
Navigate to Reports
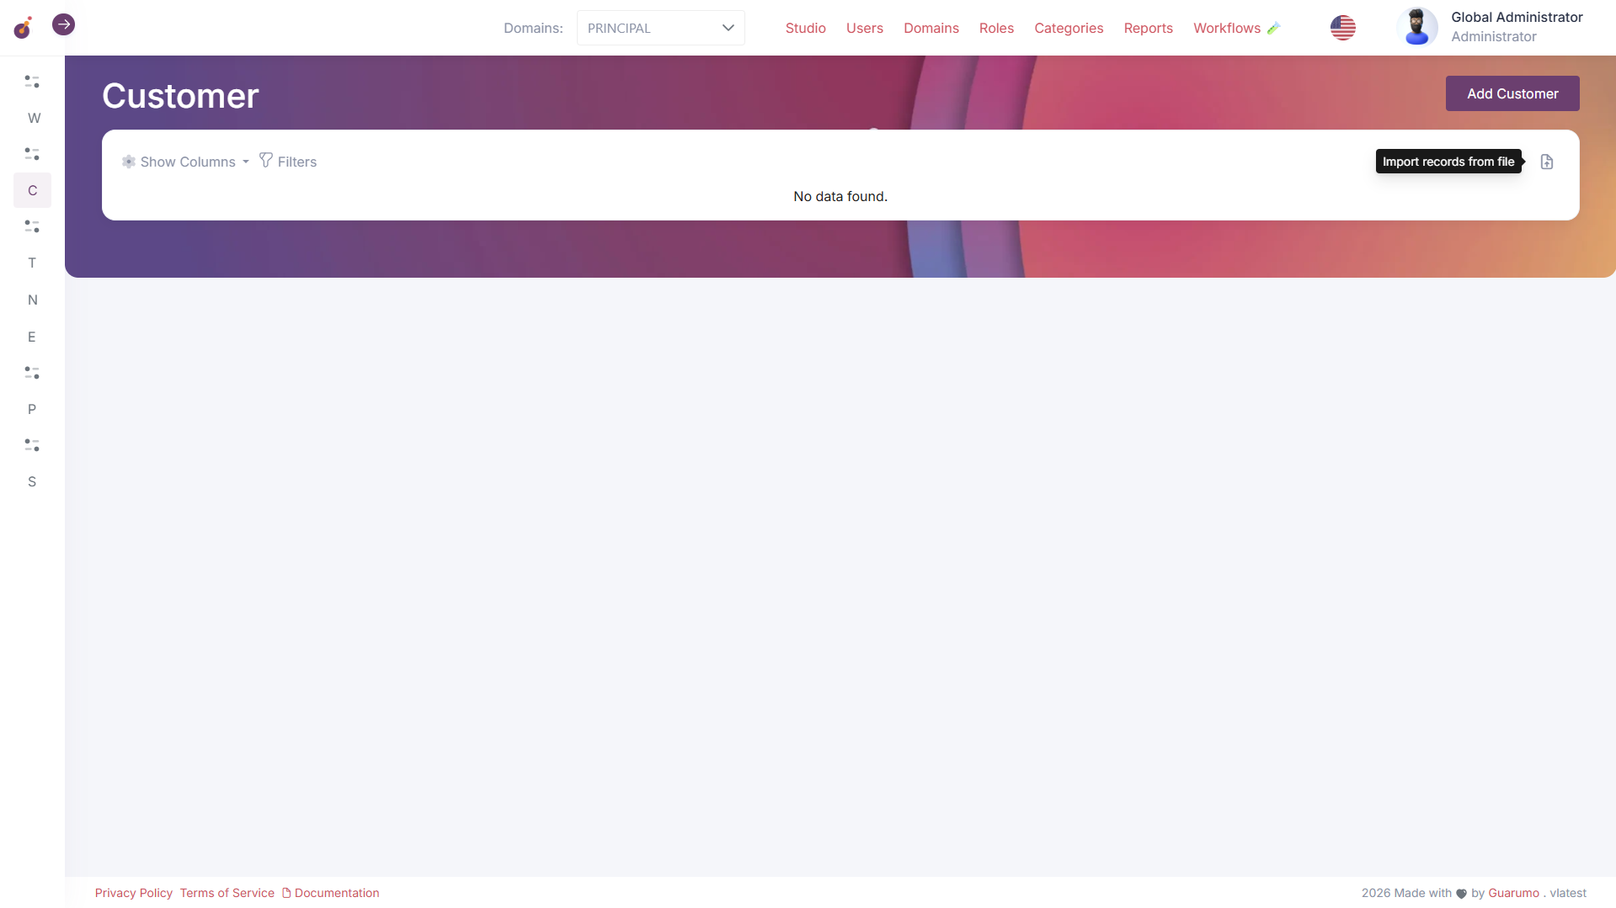(x=1148, y=28)
